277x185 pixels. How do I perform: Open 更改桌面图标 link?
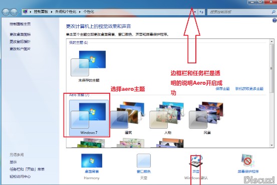pyautogui.click(x=20, y=34)
